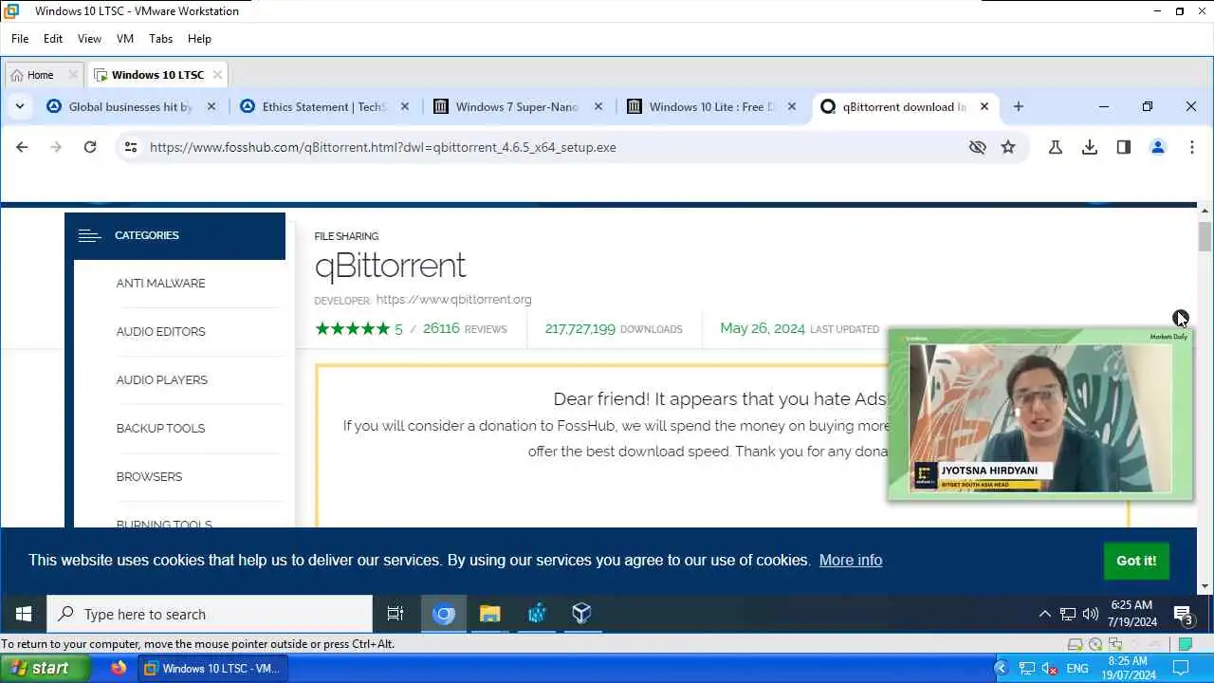View site information icon in address bar

click(x=131, y=147)
